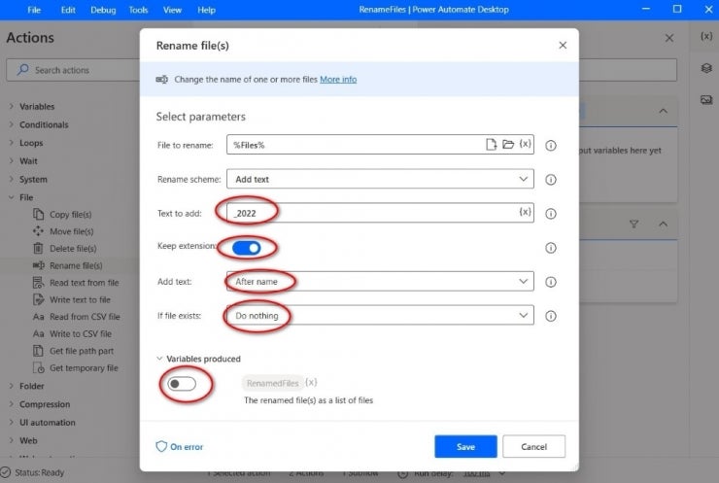
Task: Open the Tools menu
Action: 138,10
